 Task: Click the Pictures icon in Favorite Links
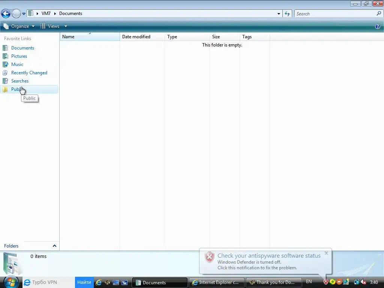click(5, 56)
